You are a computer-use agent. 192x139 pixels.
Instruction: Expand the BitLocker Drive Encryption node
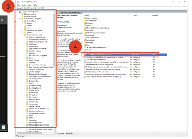coord(25,56)
